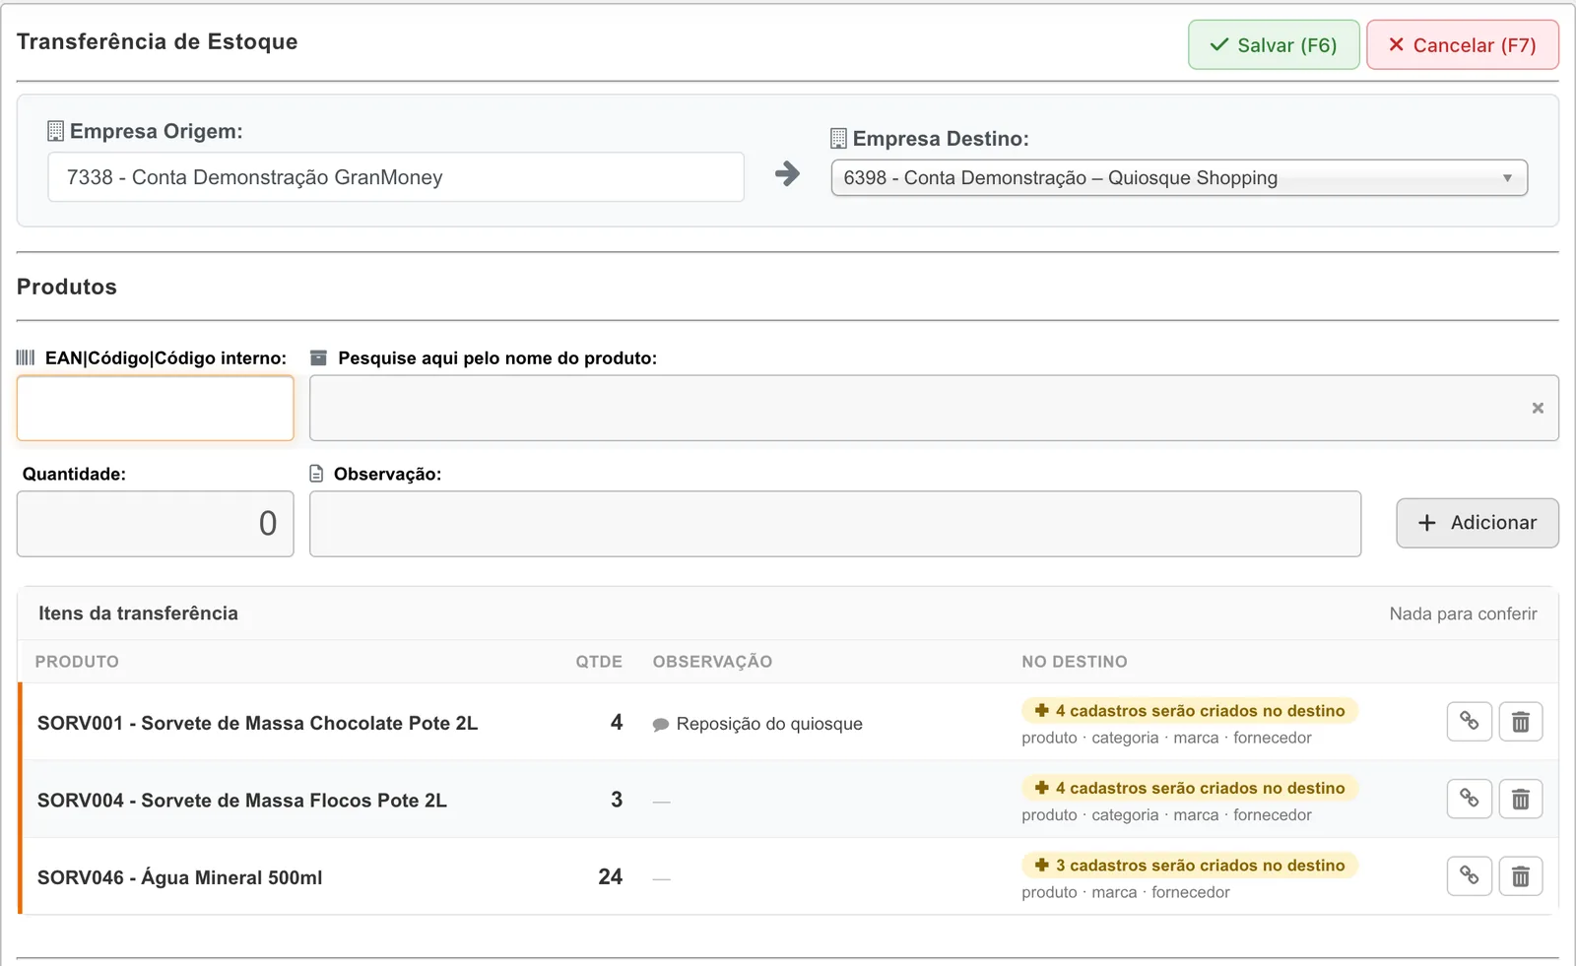Delete SORV004 Sorvete Flocos item
1576x966 pixels.
coord(1520,799)
